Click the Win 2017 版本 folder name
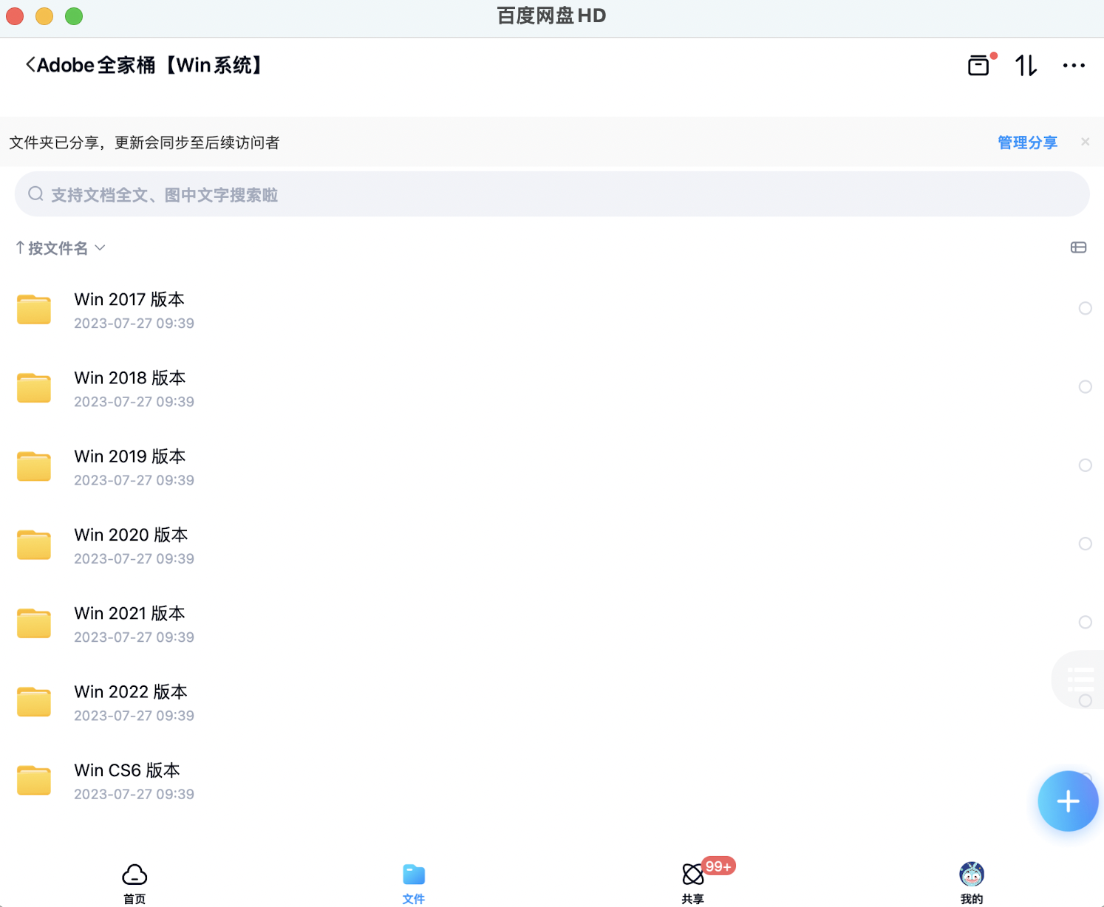1104x907 pixels. pyautogui.click(x=129, y=299)
